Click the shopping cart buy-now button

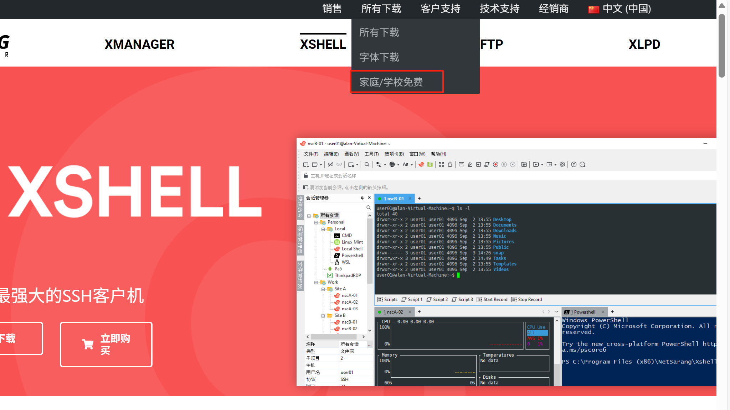tap(106, 344)
